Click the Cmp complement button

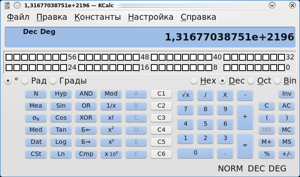click(86, 154)
